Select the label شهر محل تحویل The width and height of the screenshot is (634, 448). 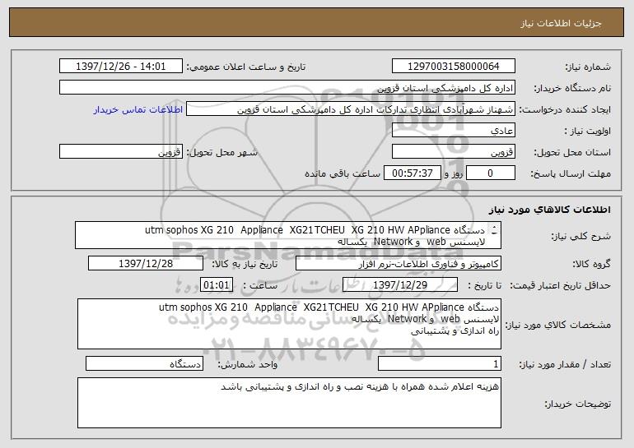[x=221, y=153]
